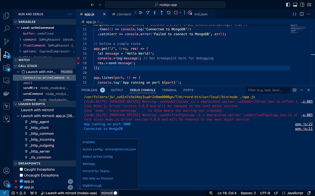The width and height of the screenshot is (315, 196).
Task: Restart the debug session
Action: pos(168,12)
